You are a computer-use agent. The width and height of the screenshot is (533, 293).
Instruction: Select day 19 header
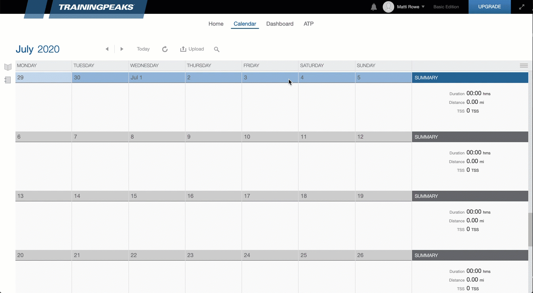click(384, 196)
